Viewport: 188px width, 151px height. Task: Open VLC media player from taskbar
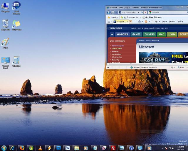[x=40, y=148]
